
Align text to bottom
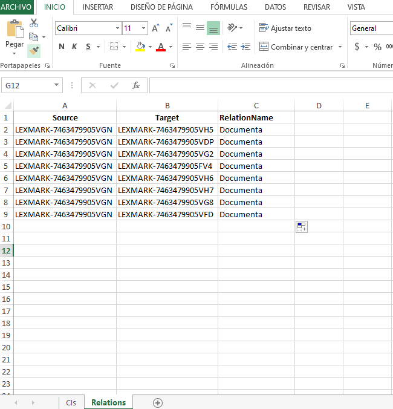(x=213, y=28)
